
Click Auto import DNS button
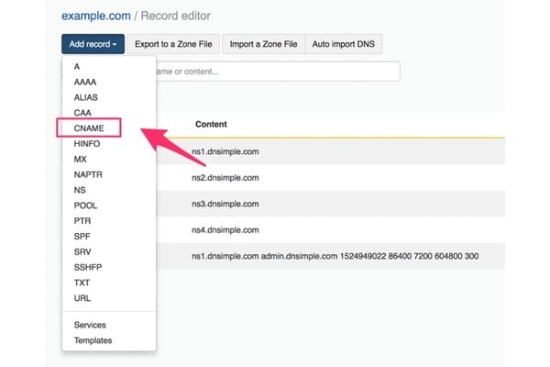344,44
